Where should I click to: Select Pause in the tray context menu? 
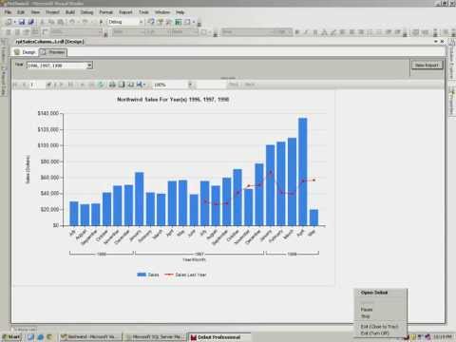tap(367, 310)
